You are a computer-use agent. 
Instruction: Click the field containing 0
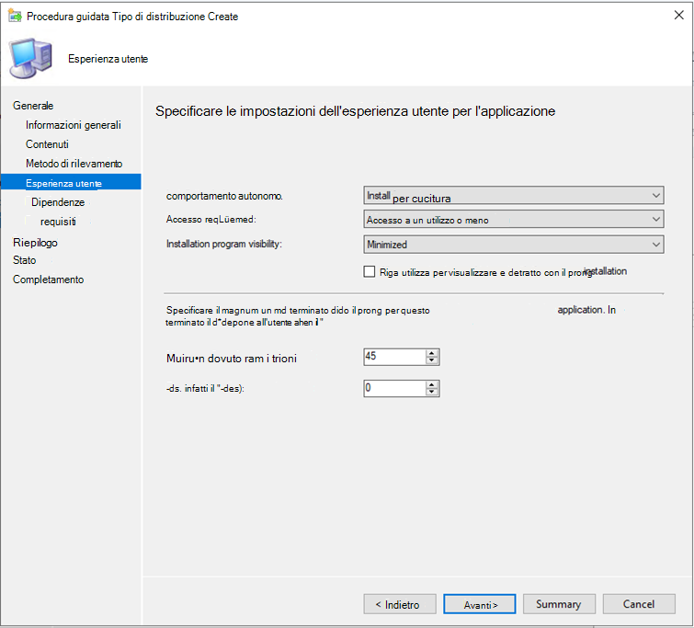click(x=394, y=388)
